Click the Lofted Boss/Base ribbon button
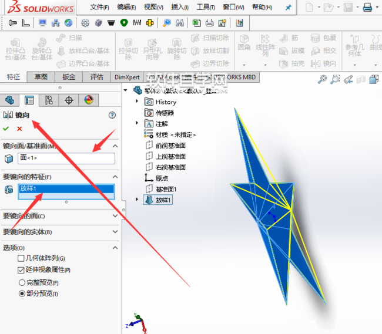Viewport: 382px width, 334px height. [x=83, y=51]
